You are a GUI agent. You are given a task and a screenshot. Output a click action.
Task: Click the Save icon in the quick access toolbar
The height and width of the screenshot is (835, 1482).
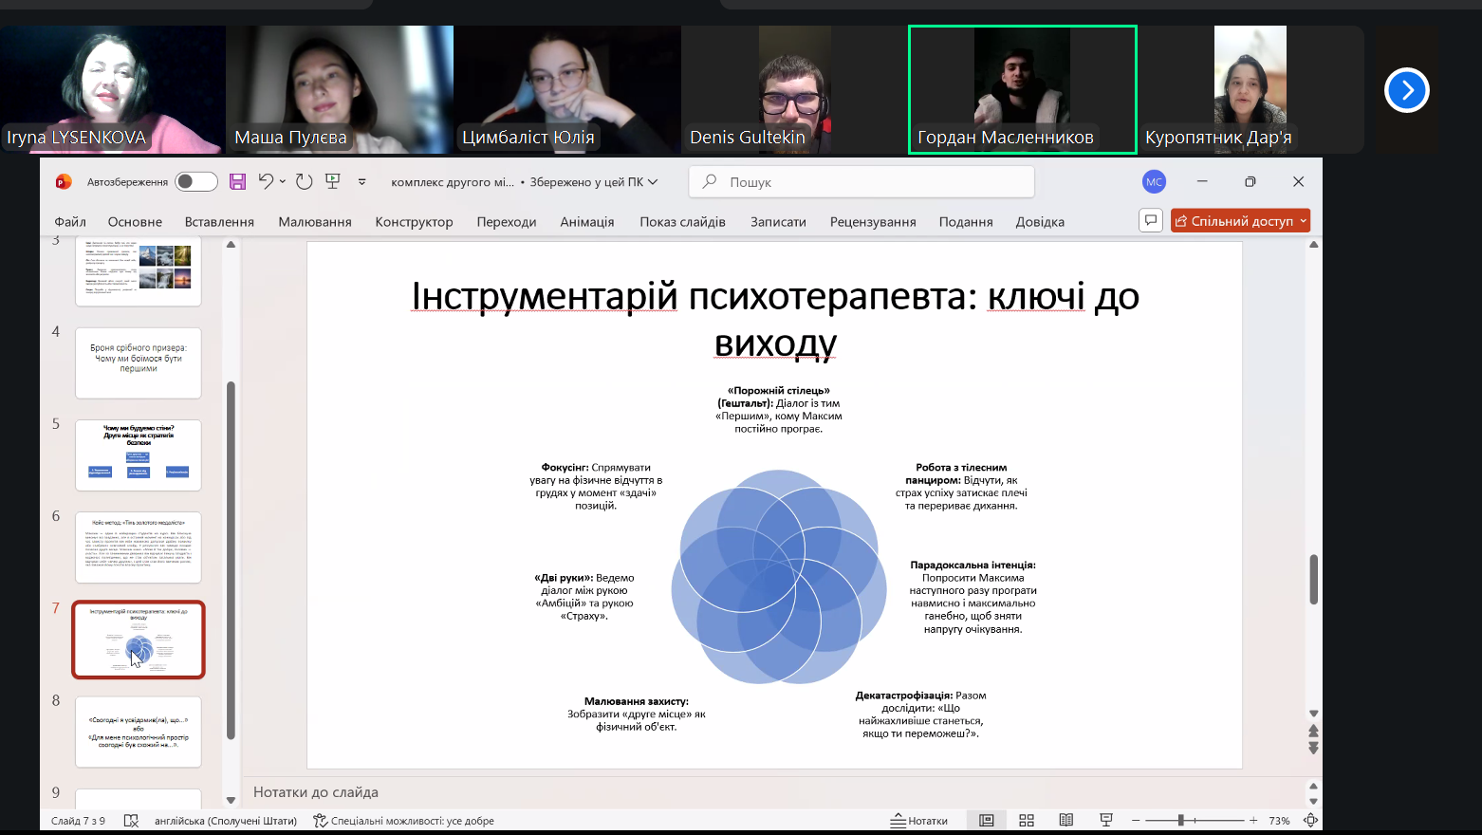point(237,181)
